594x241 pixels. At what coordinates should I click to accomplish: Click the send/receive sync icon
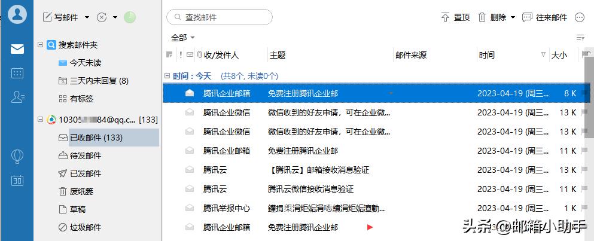(102, 17)
